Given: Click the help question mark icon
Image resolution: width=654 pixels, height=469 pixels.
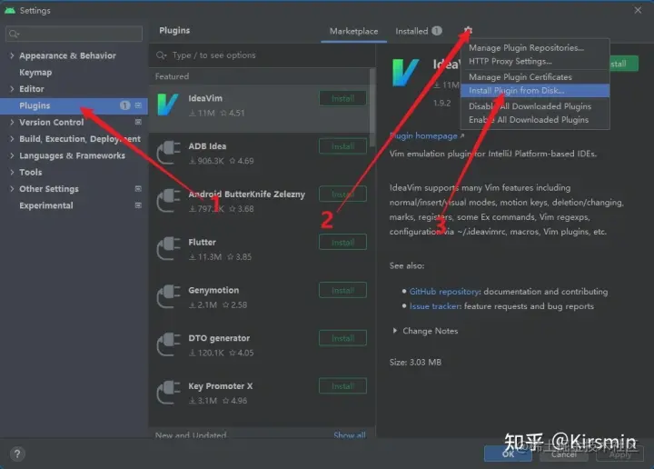Looking at the screenshot, I should click(17, 454).
